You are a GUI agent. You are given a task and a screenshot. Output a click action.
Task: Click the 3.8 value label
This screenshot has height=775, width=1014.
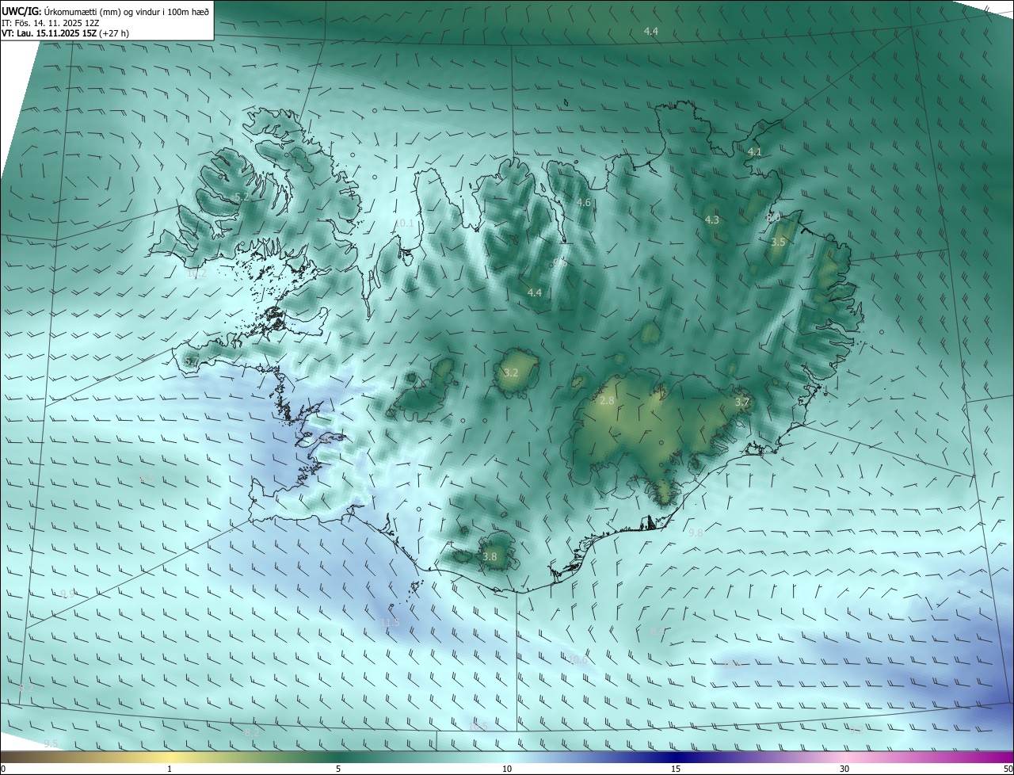tap(490, 557)
